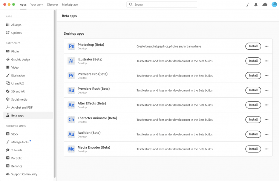279x181 pixels.
Task: Show Updates in the sidebar
Action: 16,33
